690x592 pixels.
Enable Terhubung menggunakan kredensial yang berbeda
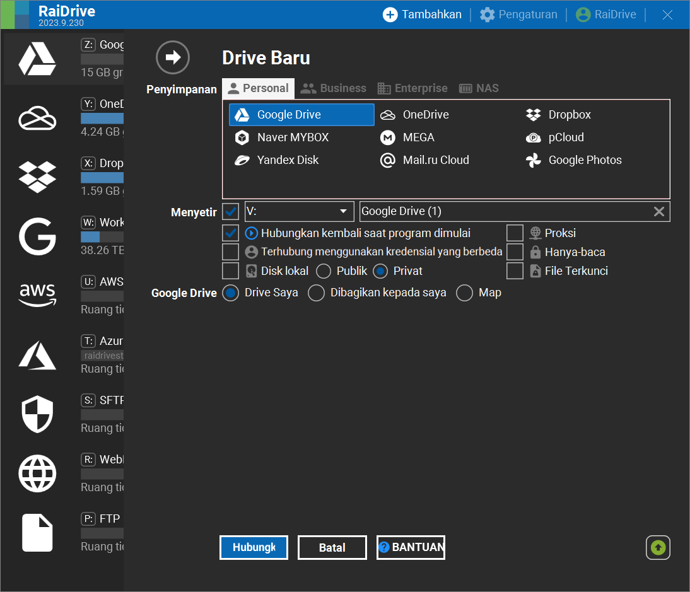coord(231,252)
